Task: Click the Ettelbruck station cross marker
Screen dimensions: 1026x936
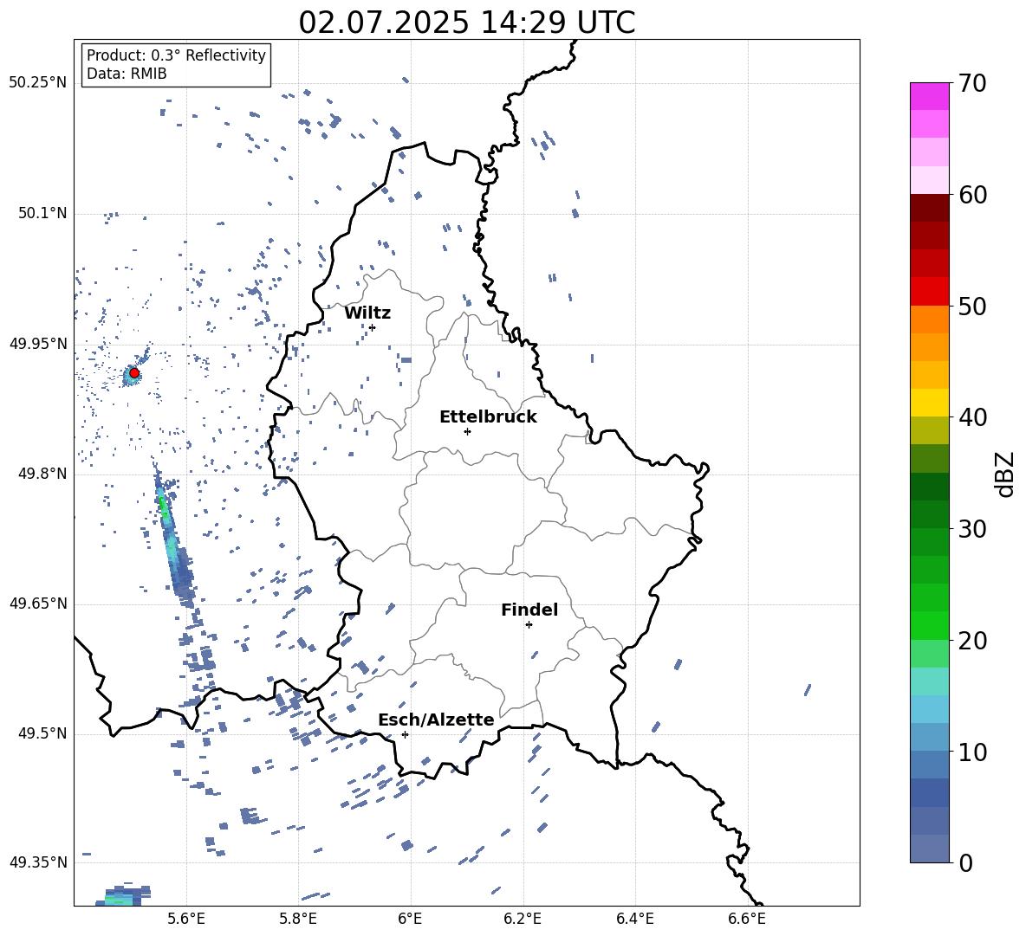Action: coord(467,431)
